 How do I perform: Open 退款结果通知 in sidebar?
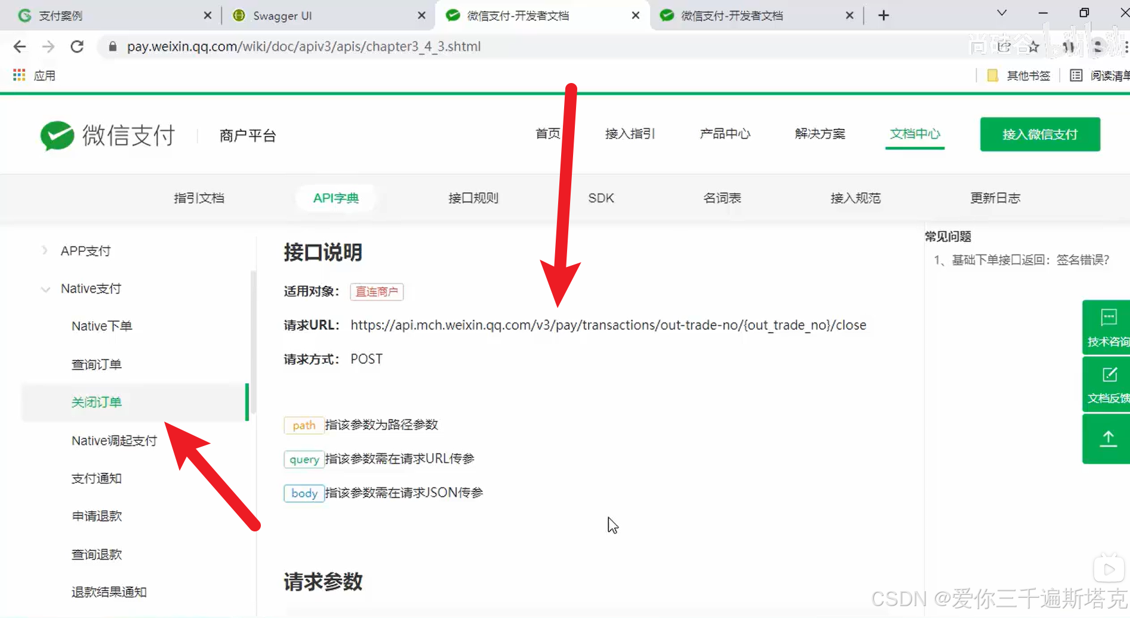pyautogui.click(x=109, y=592)
